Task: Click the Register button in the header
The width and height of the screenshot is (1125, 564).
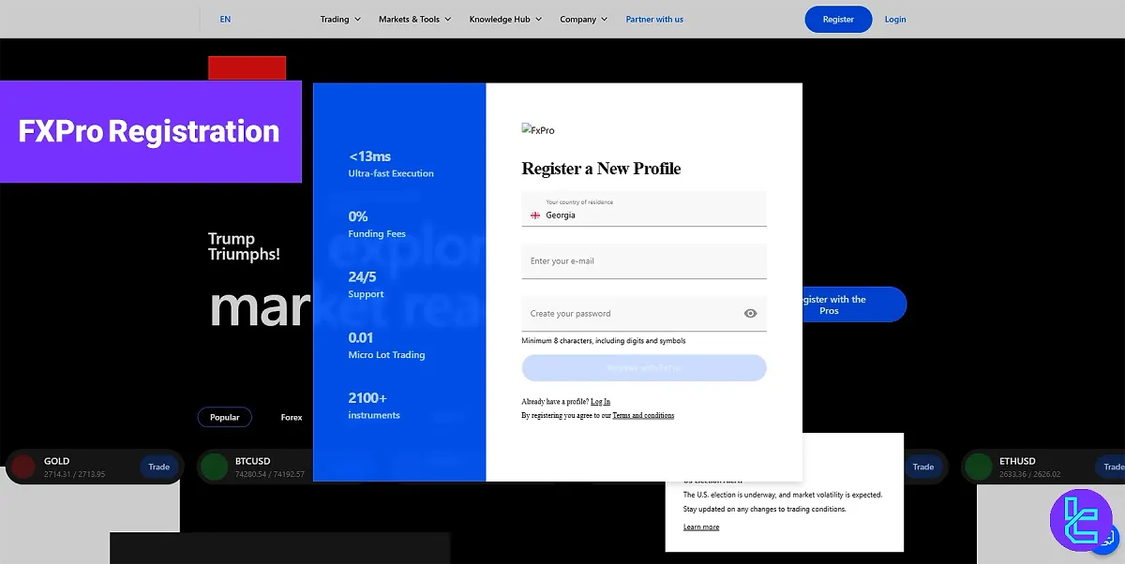Action: (838, 19)
